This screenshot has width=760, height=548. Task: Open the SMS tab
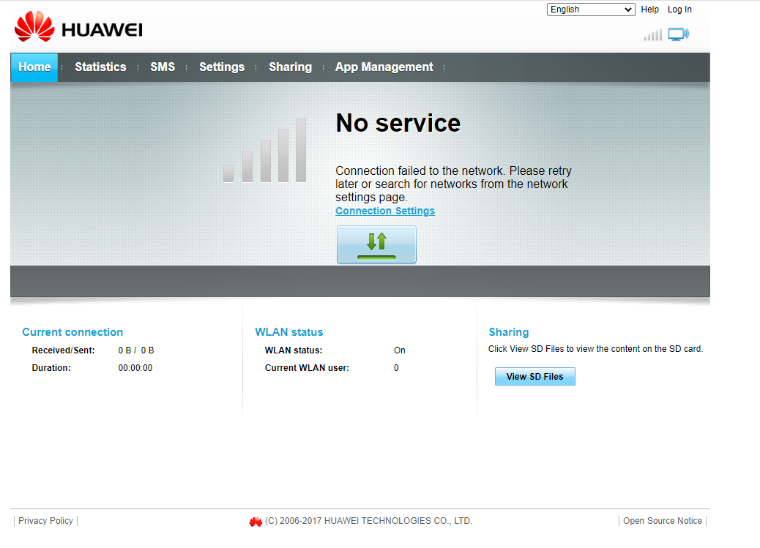163,67
